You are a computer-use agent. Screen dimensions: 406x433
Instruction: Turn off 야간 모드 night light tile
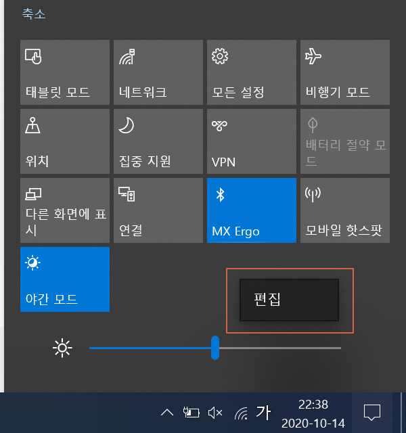point(65,279)
